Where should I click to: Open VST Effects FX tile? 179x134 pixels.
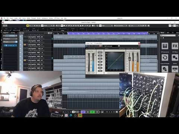(x=175, y=46)
